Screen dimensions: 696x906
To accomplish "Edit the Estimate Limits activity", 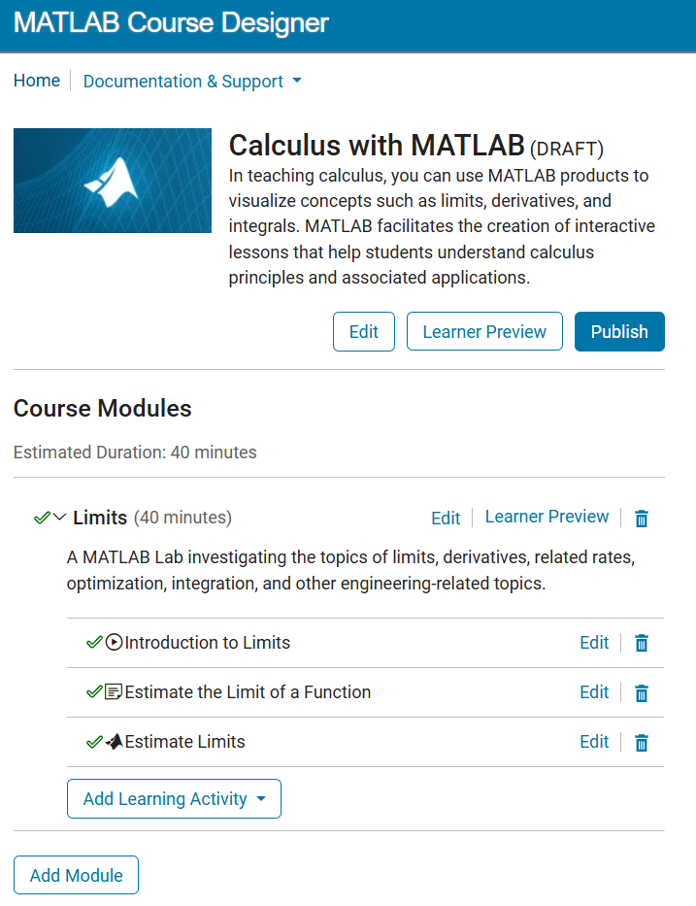I will tap(594, 742).
